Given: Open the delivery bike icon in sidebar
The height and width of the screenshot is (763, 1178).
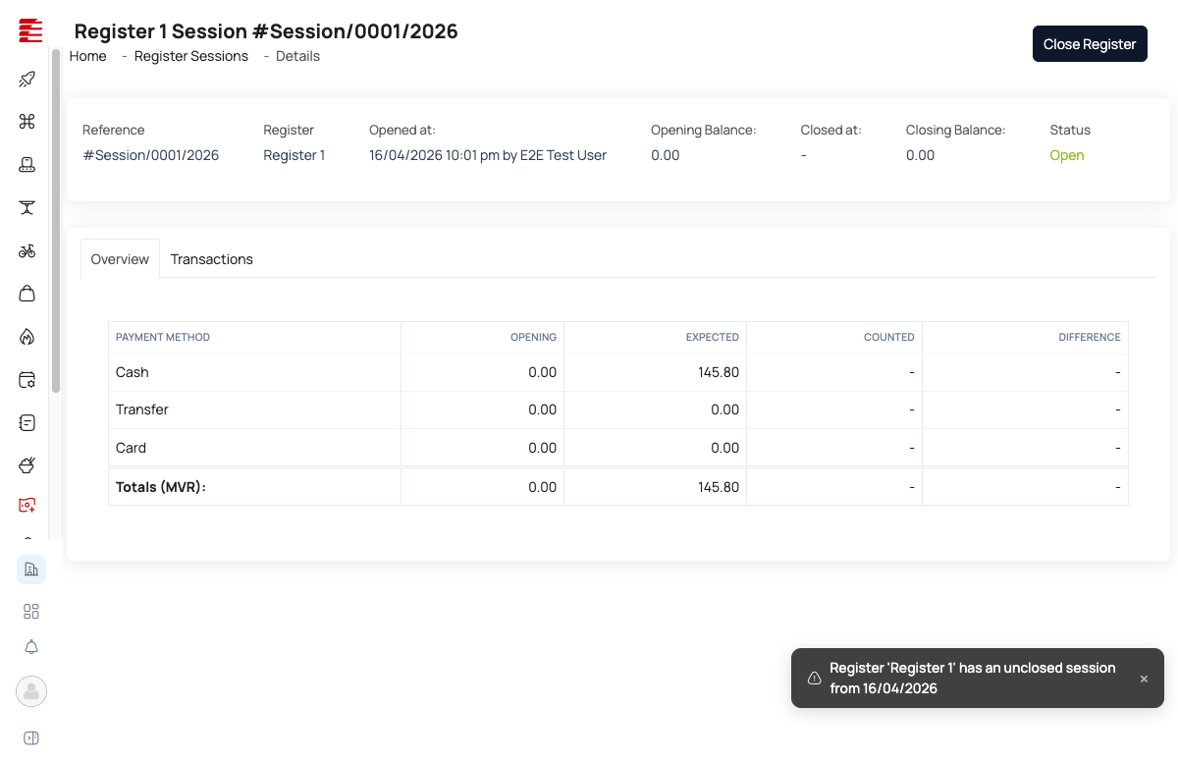Looking at the screenshot, I should pos(27,250).
